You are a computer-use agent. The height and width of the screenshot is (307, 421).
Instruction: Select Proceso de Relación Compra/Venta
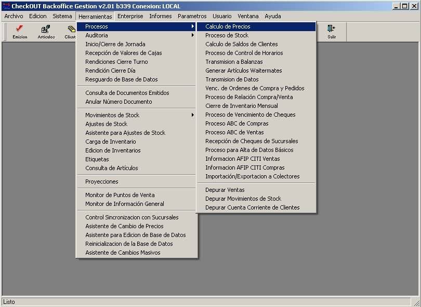[x=256, y=97]
